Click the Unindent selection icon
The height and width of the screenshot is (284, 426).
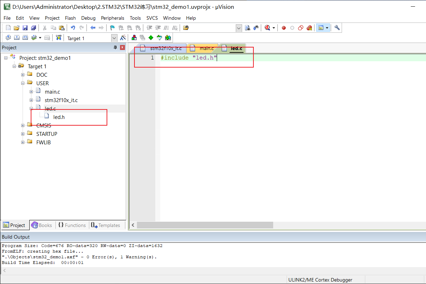point(158,28)
